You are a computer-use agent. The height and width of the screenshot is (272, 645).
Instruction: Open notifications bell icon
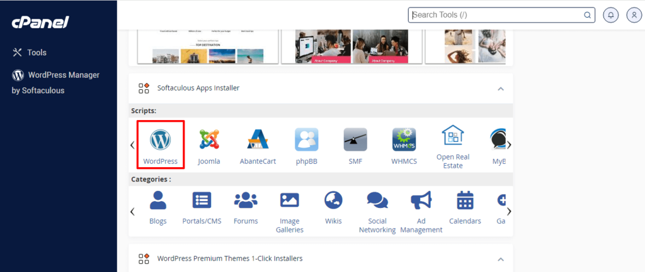click(x=611, y=15)
